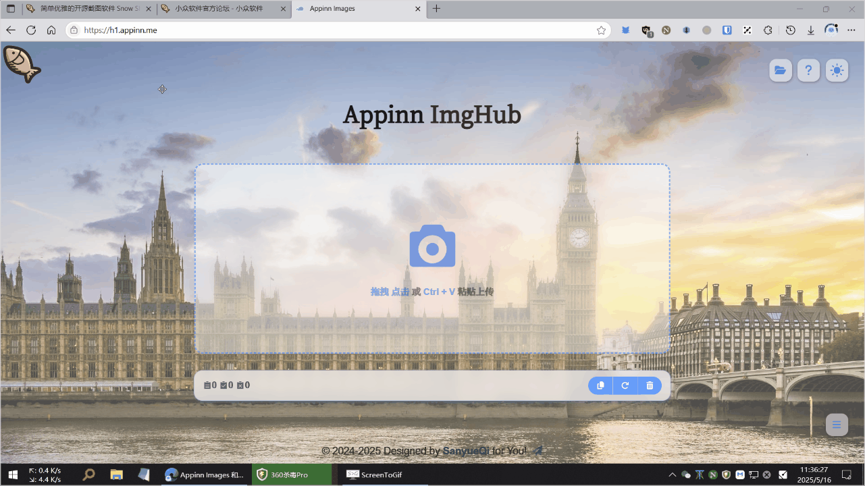Open the browser settings and more menu
Image resolution: width=865 pixels, height=486 pixels.
click(851, 30)
